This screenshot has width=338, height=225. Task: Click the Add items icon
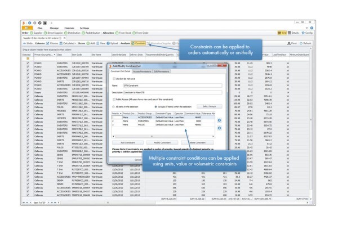88,43
